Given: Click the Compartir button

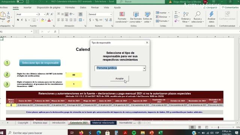Looking at the screenshot, I should pyautogui.click(x=210, y=7).
